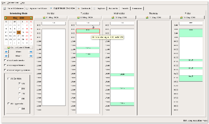Click the NW header in Monday column

tap(54, 24)
